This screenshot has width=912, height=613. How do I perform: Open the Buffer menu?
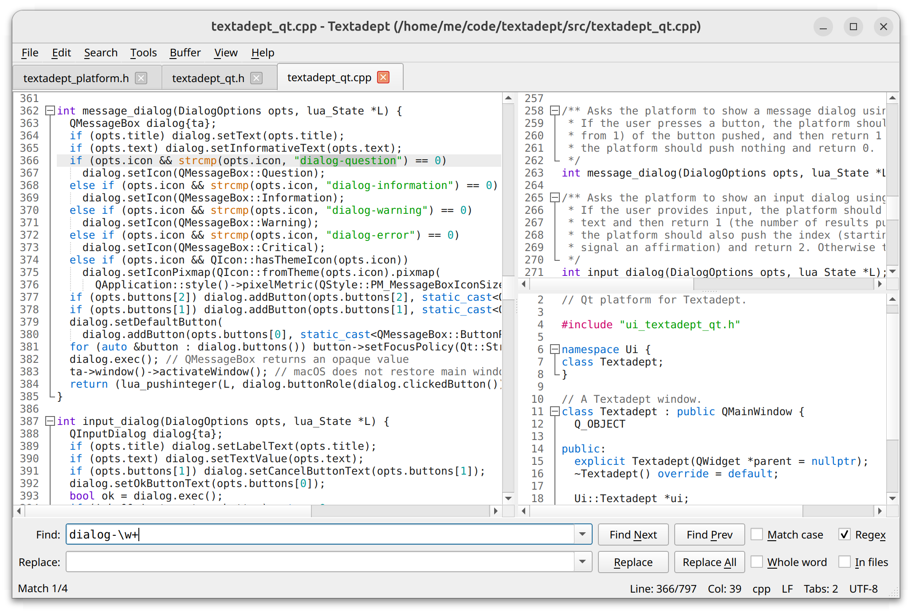pos(185,53)
